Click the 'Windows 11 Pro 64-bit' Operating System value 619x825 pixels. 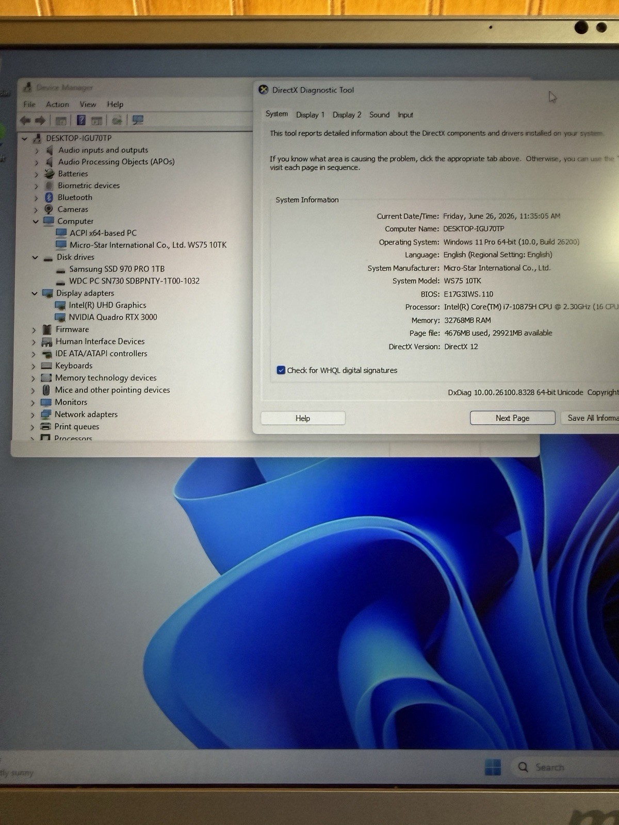(511, 242)
